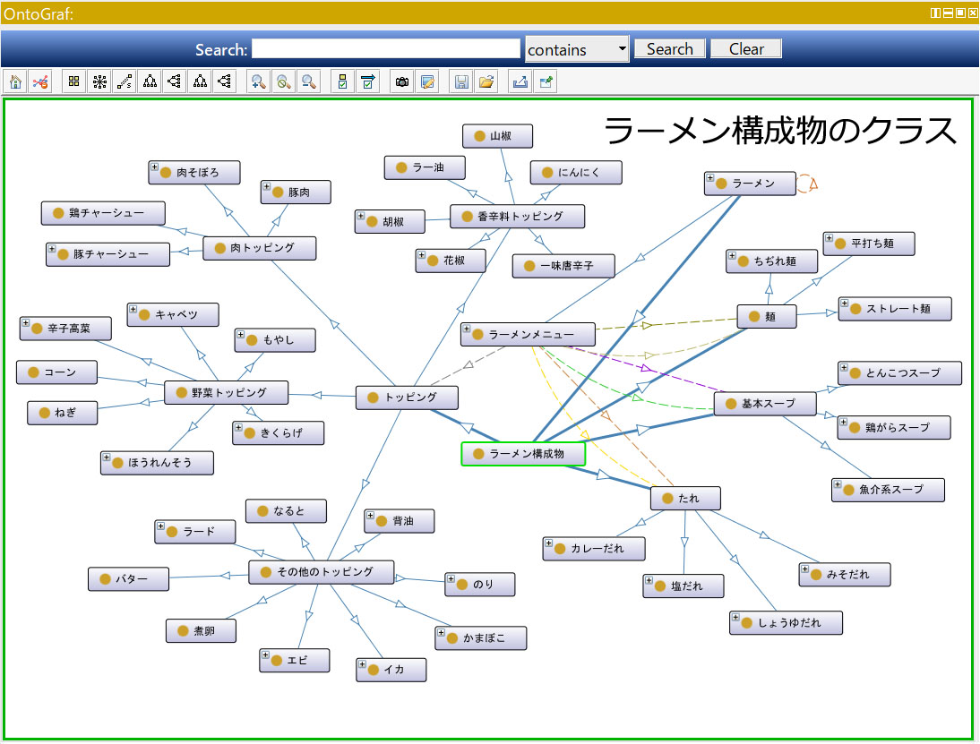The image size is (980, 744).
Task: Select the 麺 node
Action: (x=767, y=317)
